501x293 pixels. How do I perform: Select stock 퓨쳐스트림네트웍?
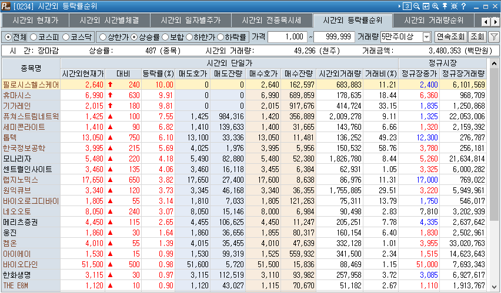click(x=31, y=116)
